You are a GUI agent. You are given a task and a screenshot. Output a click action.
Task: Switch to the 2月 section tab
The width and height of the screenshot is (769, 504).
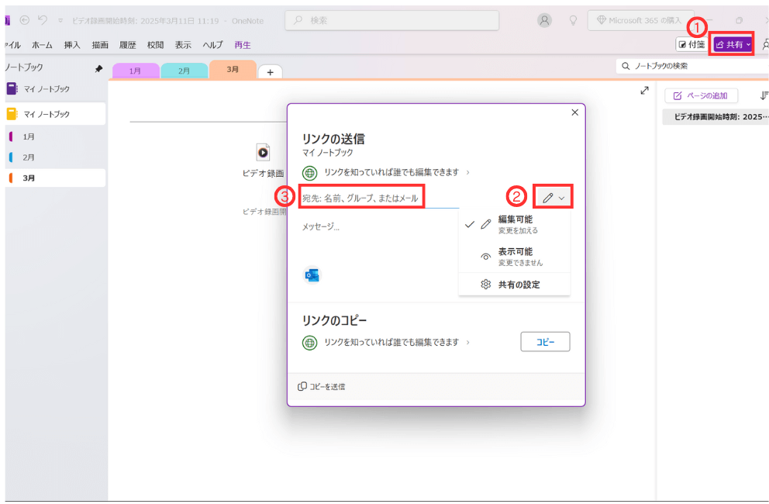tap(184, 71)
